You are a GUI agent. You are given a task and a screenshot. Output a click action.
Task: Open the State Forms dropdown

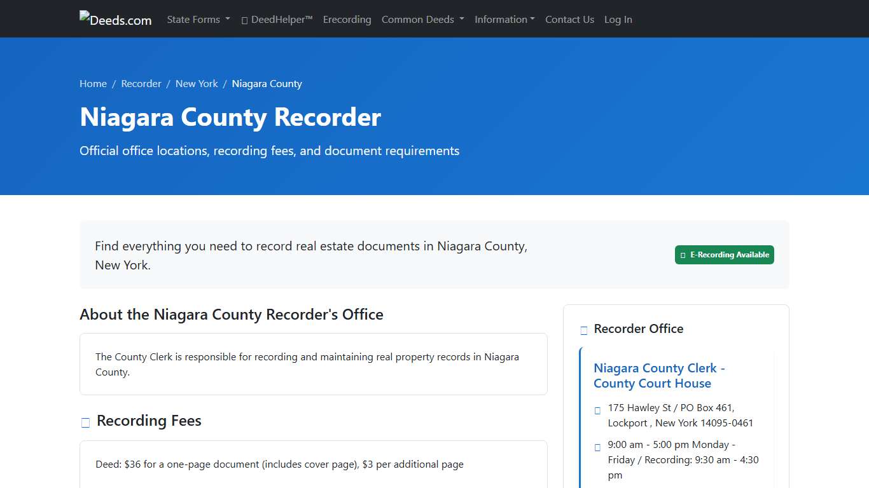click(x=198, y=19)
